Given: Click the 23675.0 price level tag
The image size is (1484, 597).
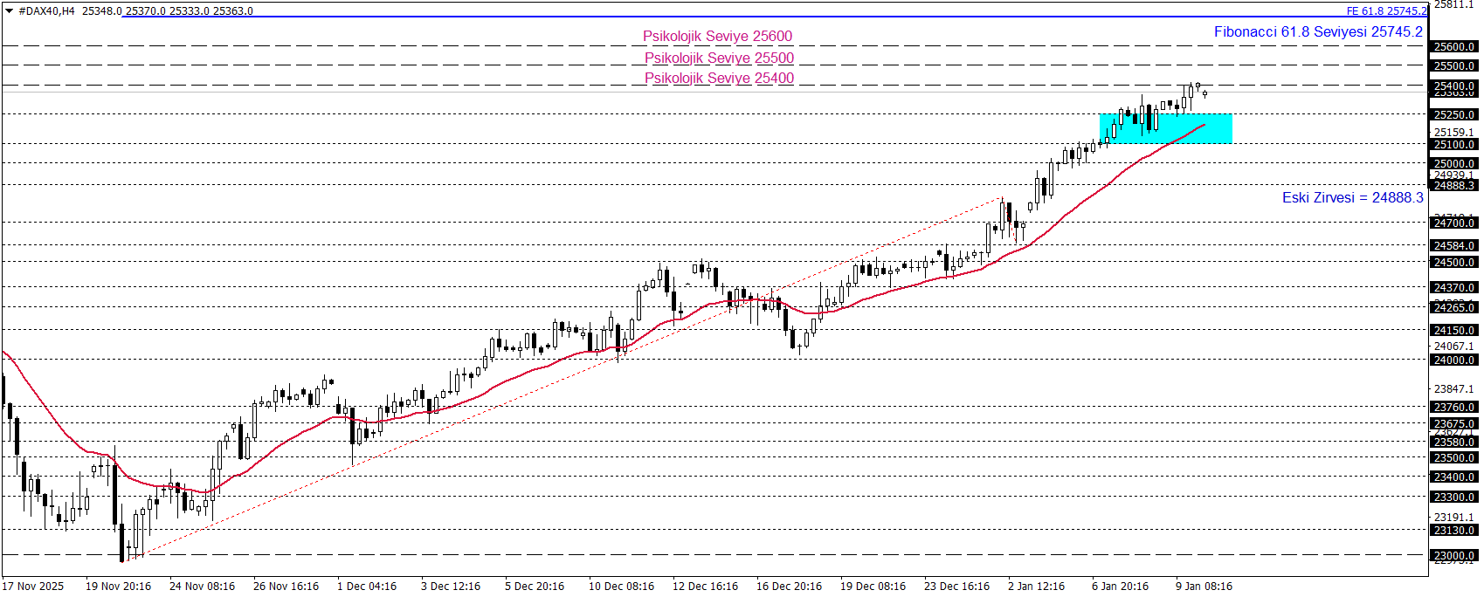Looking at the screenshot, I should [1454, 424].
